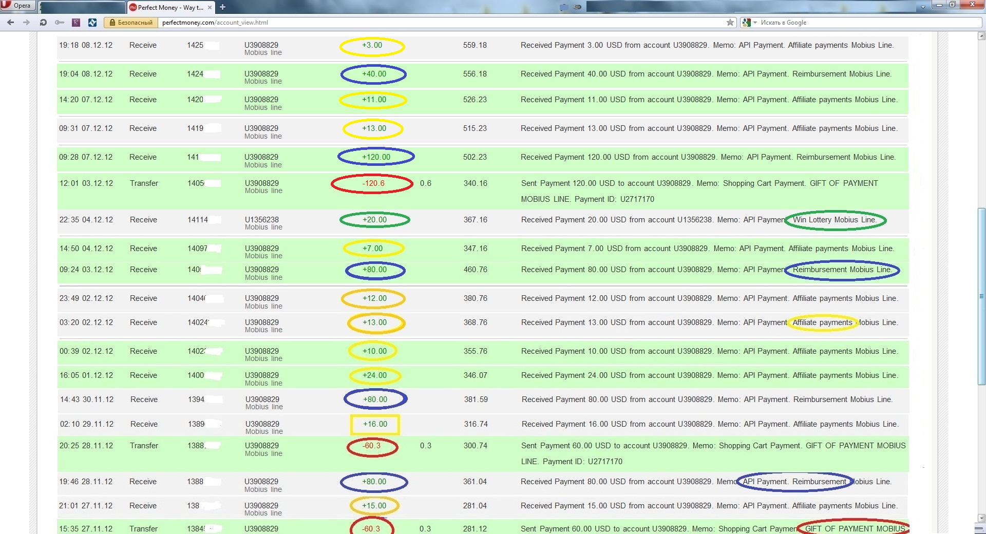Open a new tab with the plus button

click(x=222, y=7)
